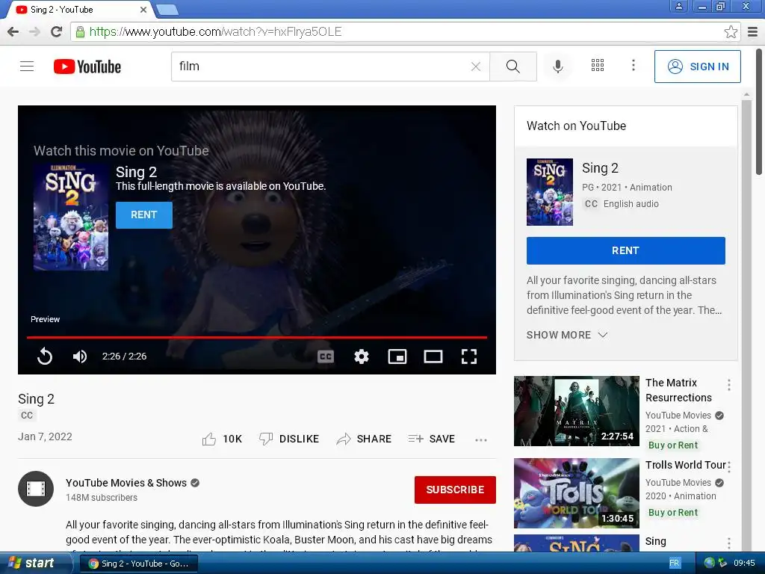The width and height of the screenshot is (765, 574).
Task: Click Trolls World Tour title link
Action: click(x=686, y=465)
